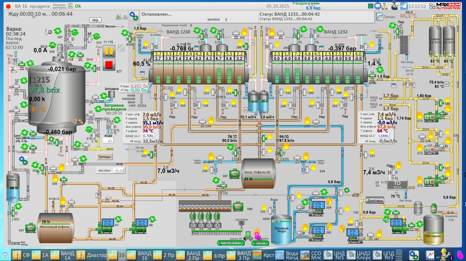Toggle manual hand mode on valve 202
The width and height of the screenshot is (466, 261).
pyautogui.click(x=146, y=43)
